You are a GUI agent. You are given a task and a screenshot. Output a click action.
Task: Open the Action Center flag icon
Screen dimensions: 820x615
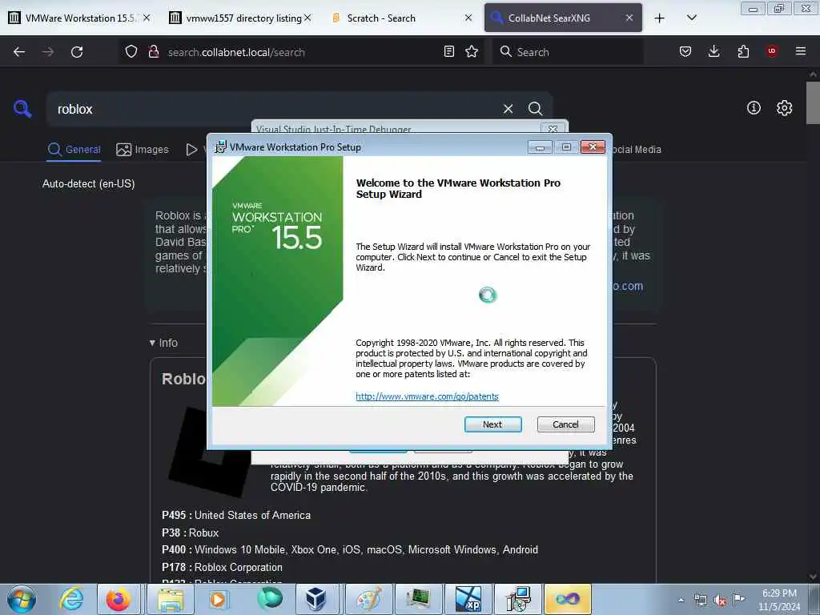pos(738,599)
